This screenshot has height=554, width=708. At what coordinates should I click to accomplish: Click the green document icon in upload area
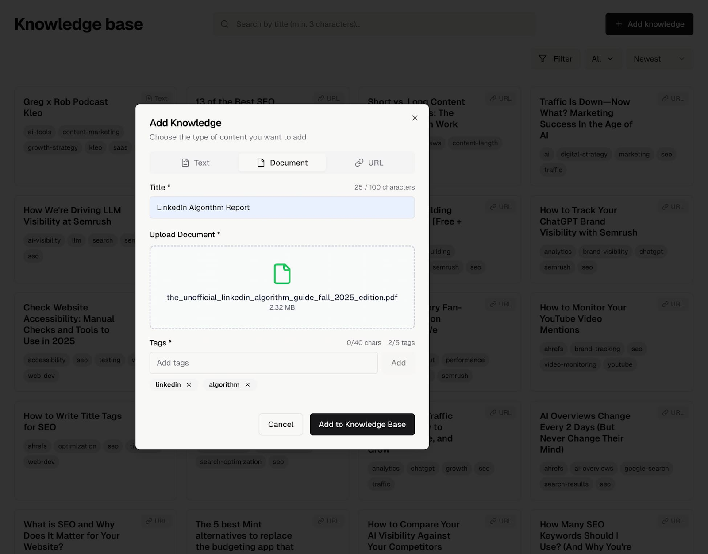point(282,274)
